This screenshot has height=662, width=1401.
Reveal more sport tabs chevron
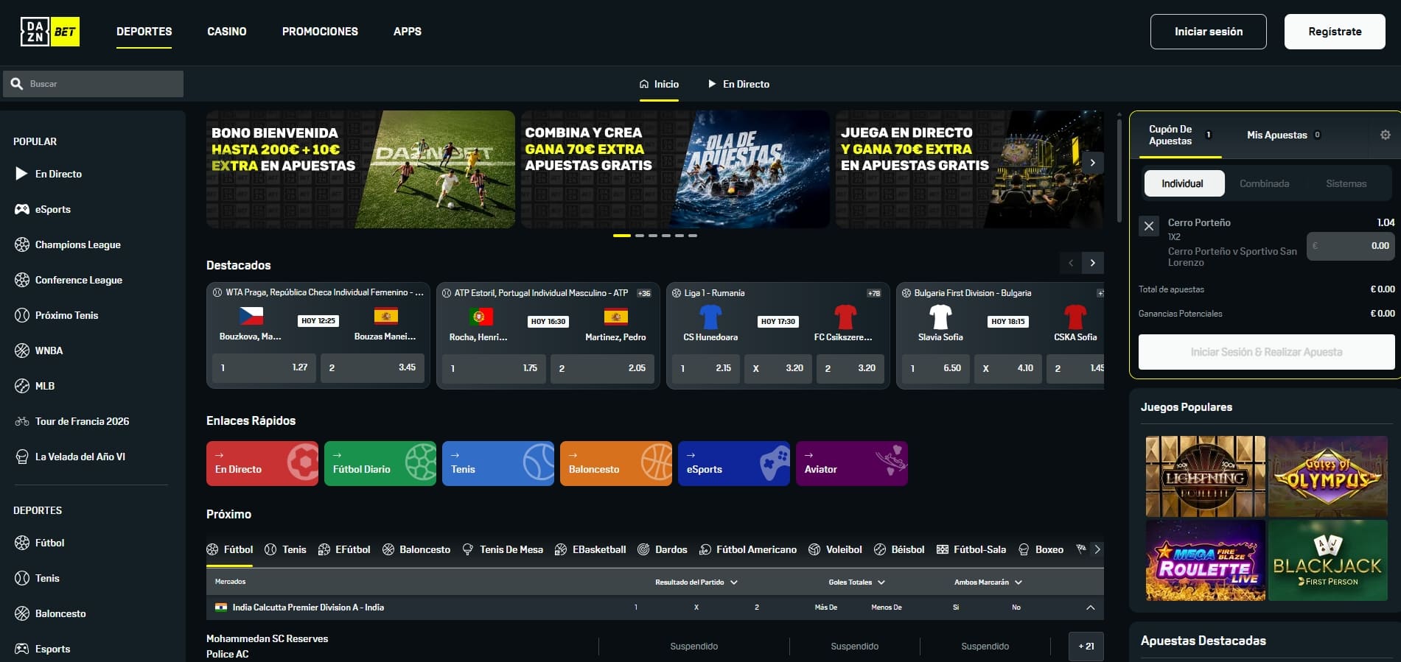(1097, 549)
